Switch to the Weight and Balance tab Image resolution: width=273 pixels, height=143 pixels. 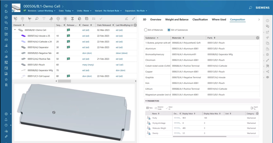(176, 20)
